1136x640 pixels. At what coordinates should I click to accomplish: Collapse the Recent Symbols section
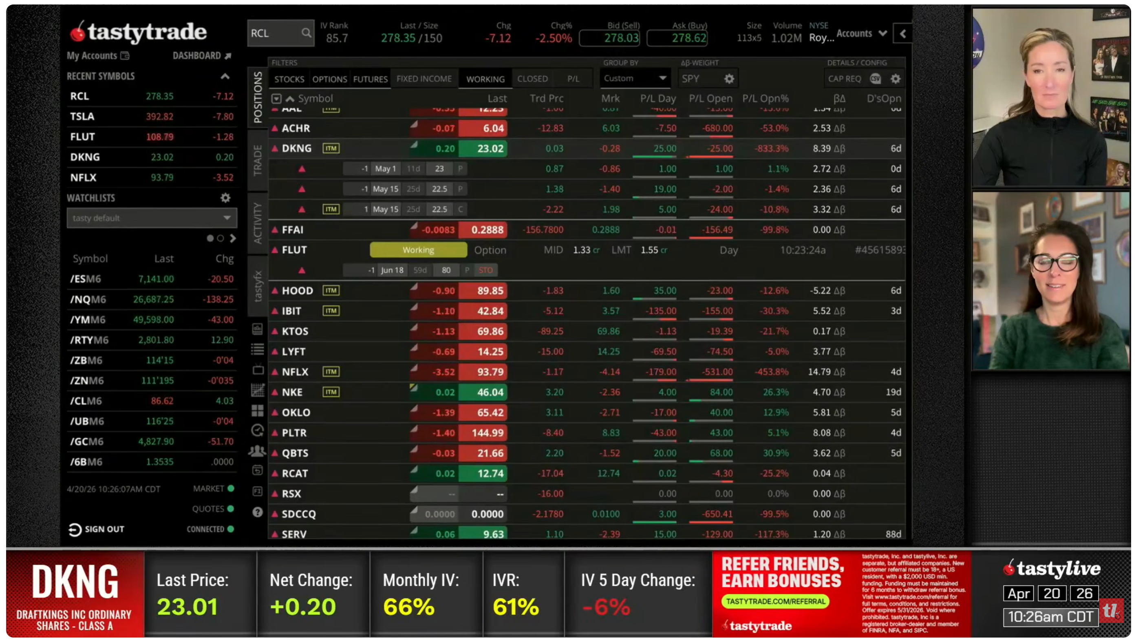[225, 76]
